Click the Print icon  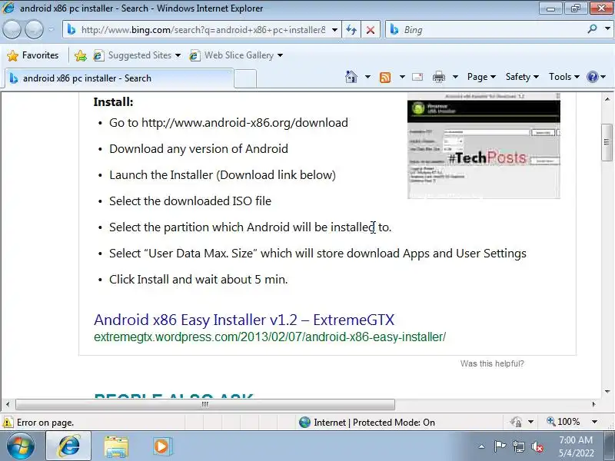(438, 77)
